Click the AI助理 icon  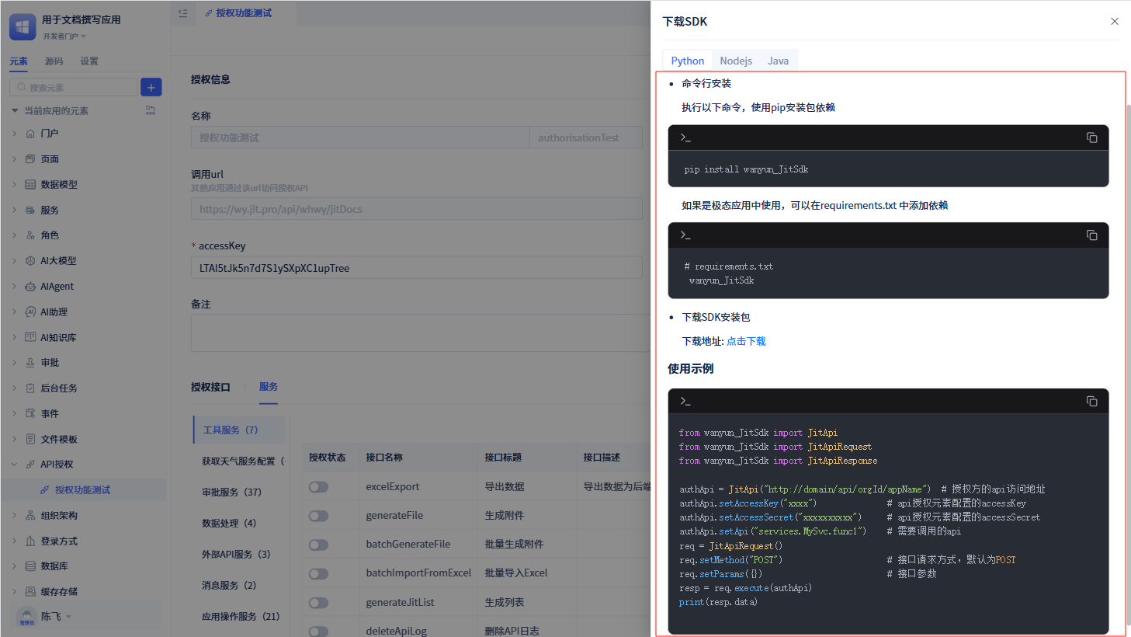click(30, 312)
